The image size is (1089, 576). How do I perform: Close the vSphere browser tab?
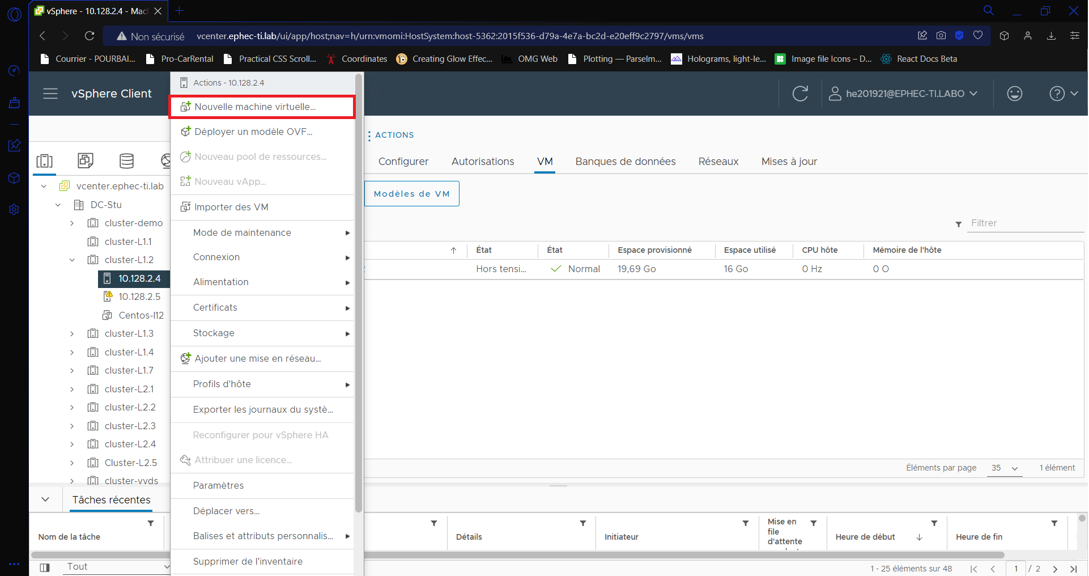[158, 11]
